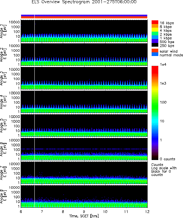Click the '500 bps' legend label

(167, 42)
